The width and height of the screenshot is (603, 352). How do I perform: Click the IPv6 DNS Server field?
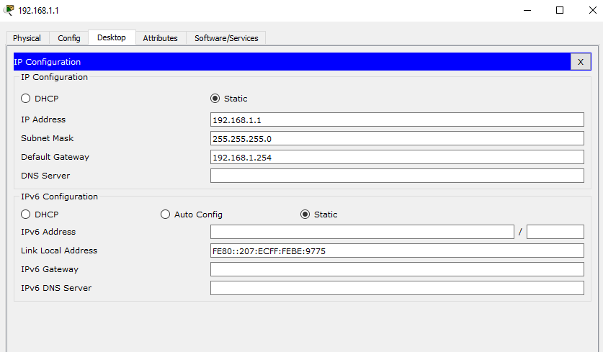point(397,288)
